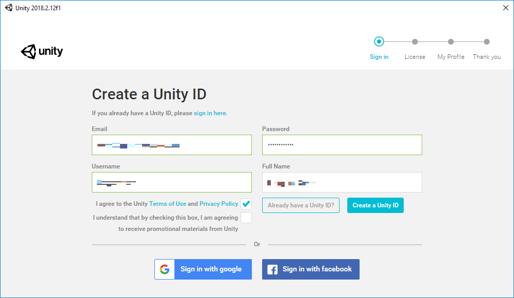Uncheck the Terms of Use agreement checkbox
Screen dimensions: 514x298
point(246,203)
